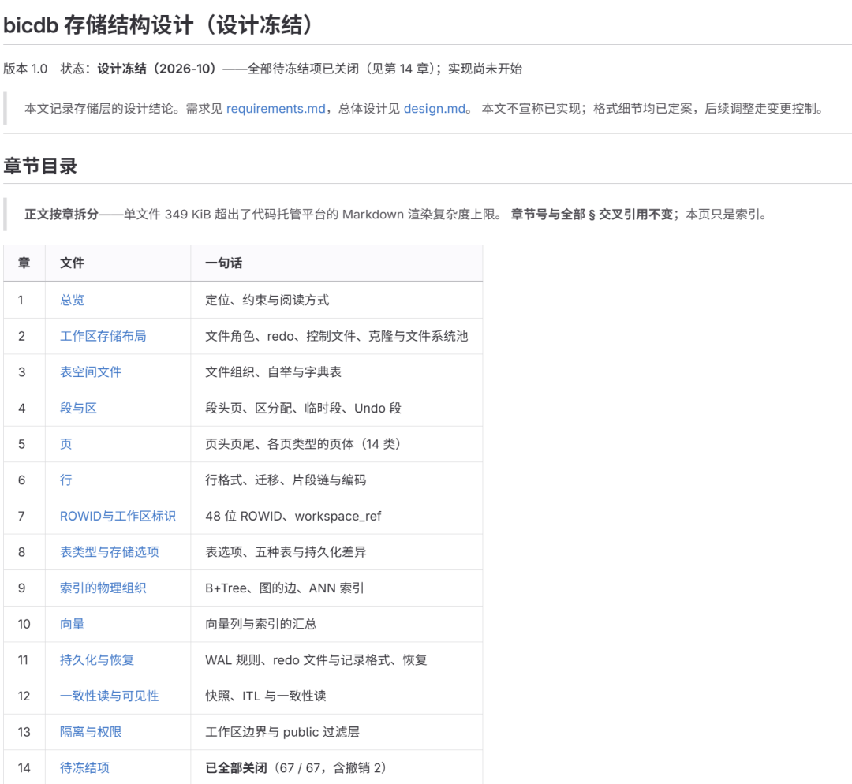Click the bold text 正文按章拆分

coord(62,214)
